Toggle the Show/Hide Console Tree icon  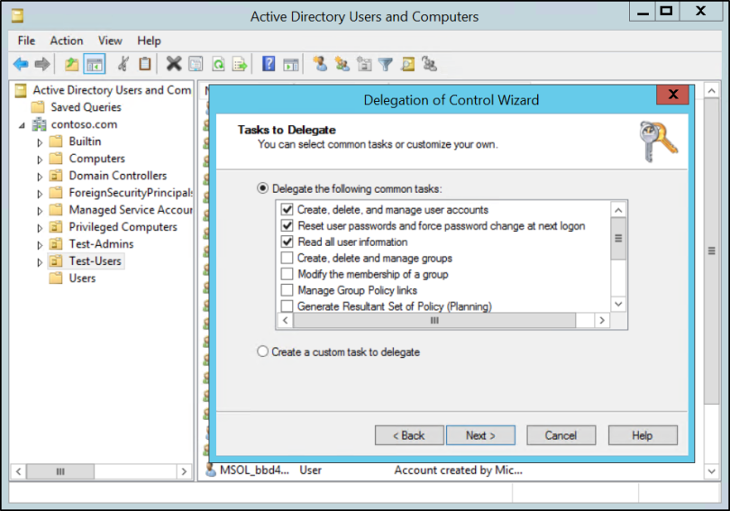point(94,64)
